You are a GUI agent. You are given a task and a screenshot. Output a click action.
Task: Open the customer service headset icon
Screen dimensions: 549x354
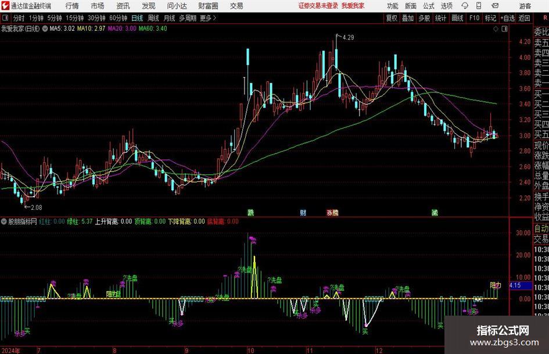pos(465,6)
